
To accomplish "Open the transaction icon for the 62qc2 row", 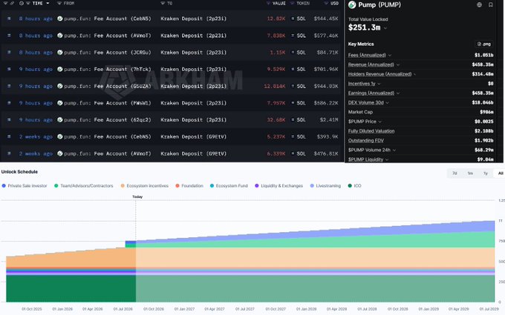I will 9,120.
